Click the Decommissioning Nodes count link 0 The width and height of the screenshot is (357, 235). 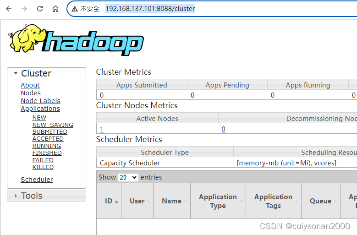(x=223, y=129)
